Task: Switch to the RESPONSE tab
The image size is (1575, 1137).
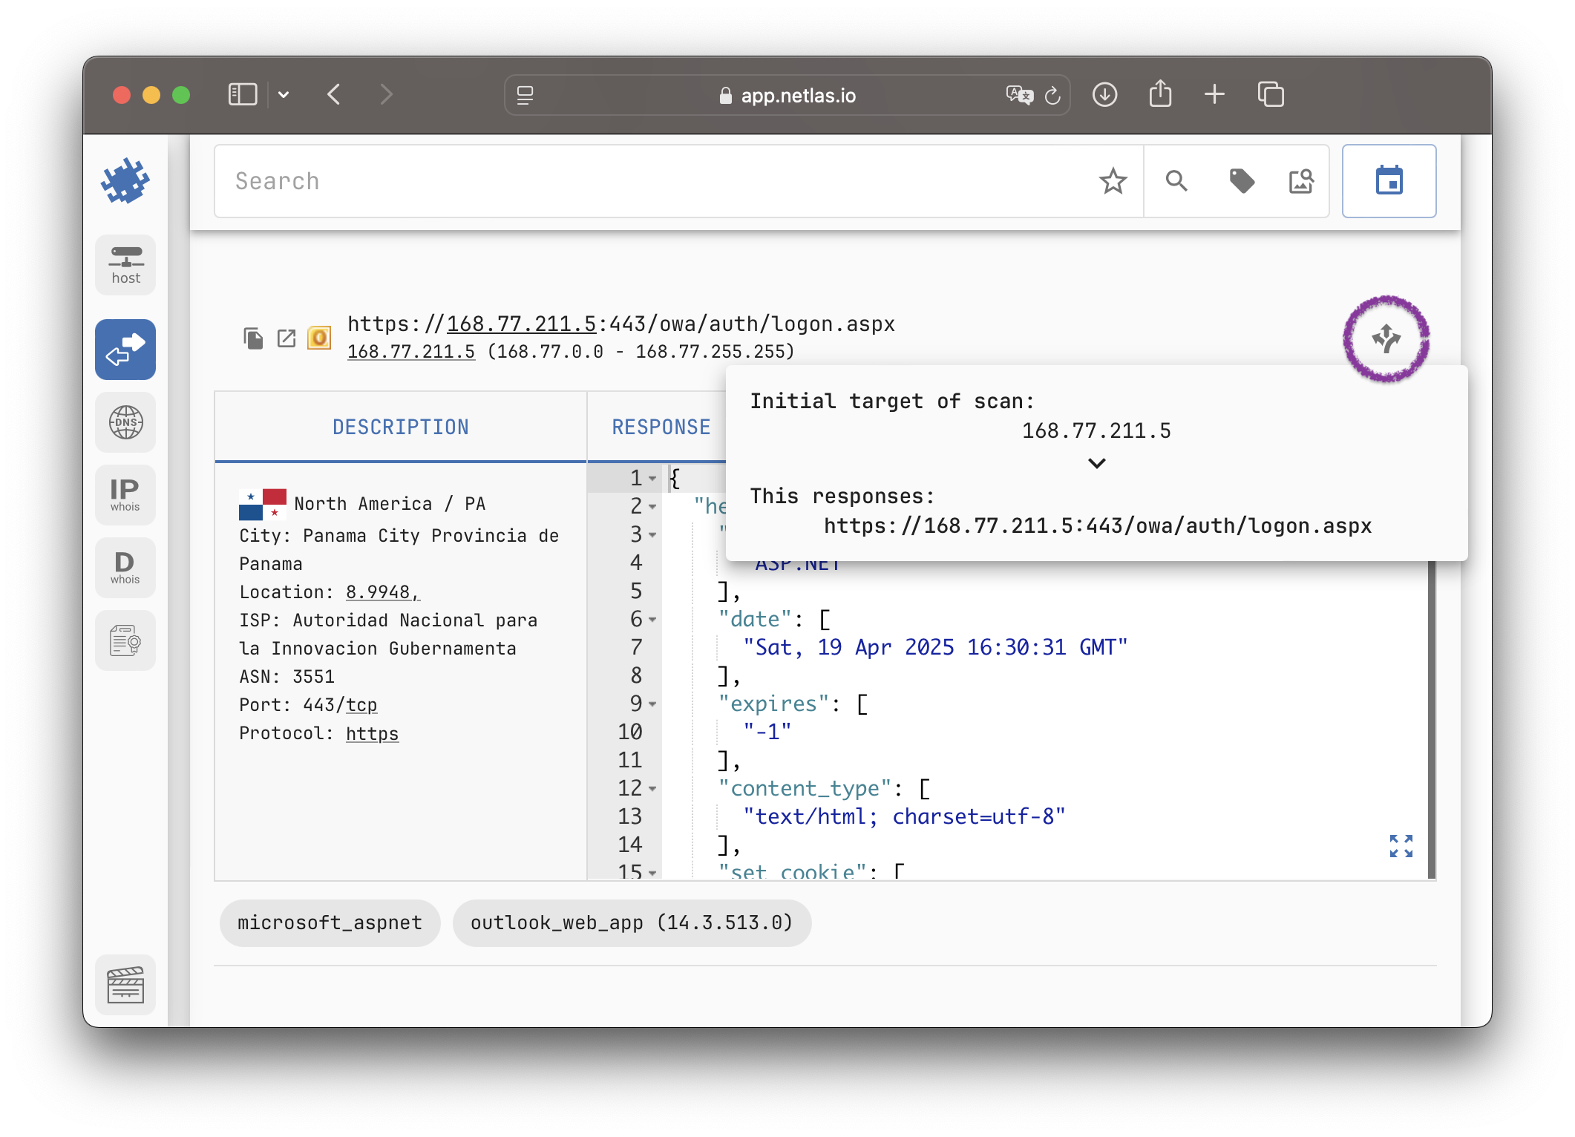Action: (x=661, y=427)
